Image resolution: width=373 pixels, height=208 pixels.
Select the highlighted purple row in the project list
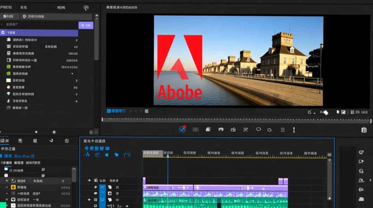pyautogui.click(x=39, y=33)
